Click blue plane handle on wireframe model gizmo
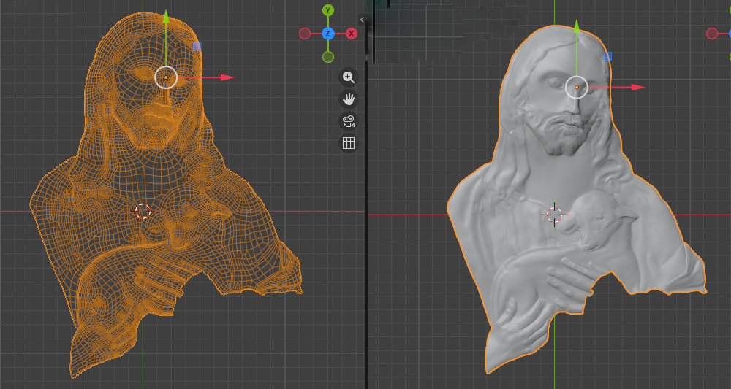This screenshot has height=389, width=731. (197, 46)
